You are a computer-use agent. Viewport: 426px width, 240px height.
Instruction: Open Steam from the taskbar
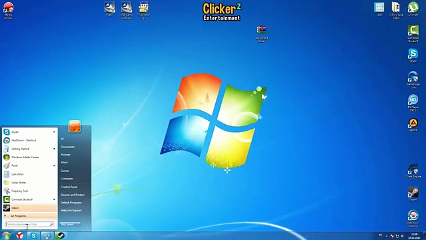point(61,236)
